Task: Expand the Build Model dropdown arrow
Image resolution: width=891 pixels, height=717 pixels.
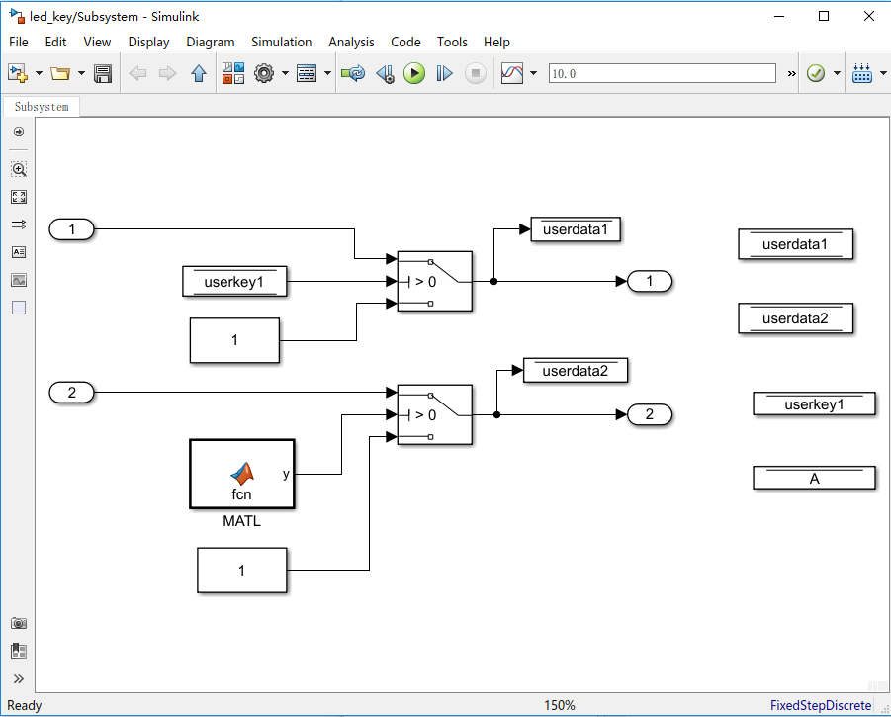Action: pos(884,73)
